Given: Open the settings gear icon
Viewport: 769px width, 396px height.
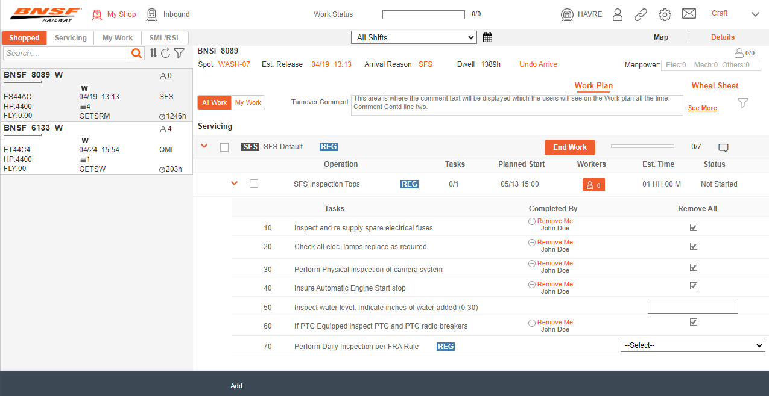Looking at the screenshot, I should 665,14.
